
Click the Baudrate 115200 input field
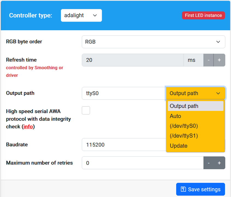click(x=124, y=145)
